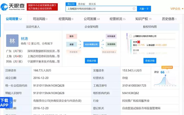Click the 注册资本 field label

click(x=11, y=70)
